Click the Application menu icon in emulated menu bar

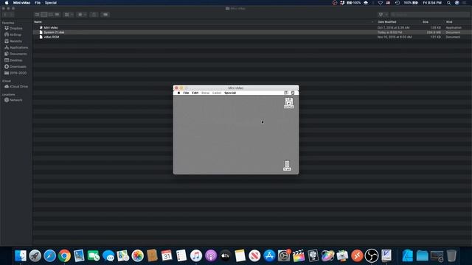pyautogui.click(x=293, y=93)
